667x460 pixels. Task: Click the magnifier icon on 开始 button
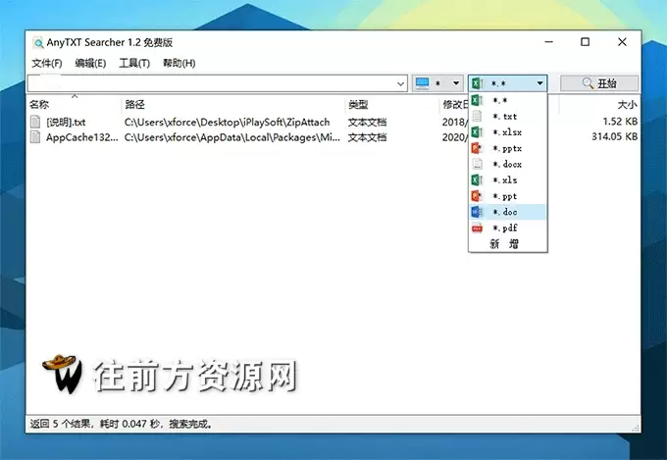pos(588,83)
